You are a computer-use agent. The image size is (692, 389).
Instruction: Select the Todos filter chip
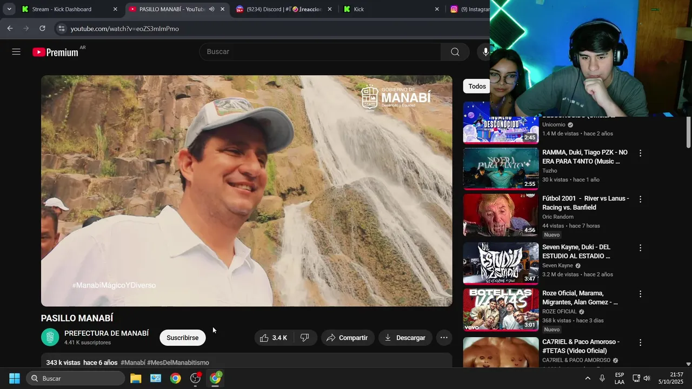(477, 86)
